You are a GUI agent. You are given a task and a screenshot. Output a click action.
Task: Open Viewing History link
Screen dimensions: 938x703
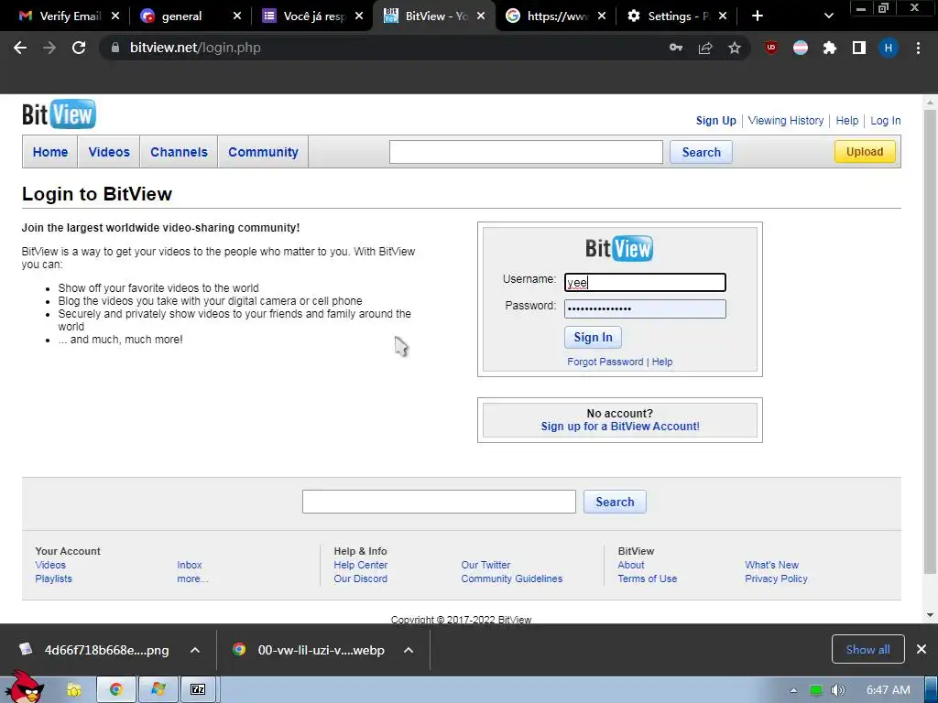(785, 121)
